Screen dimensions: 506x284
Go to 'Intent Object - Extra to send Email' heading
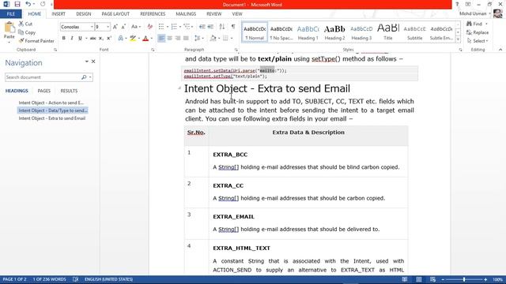click(52, 118)
